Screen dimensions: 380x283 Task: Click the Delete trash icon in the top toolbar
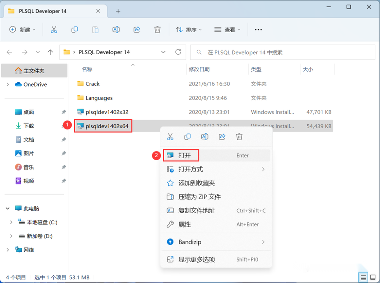(x=157, y=30)
